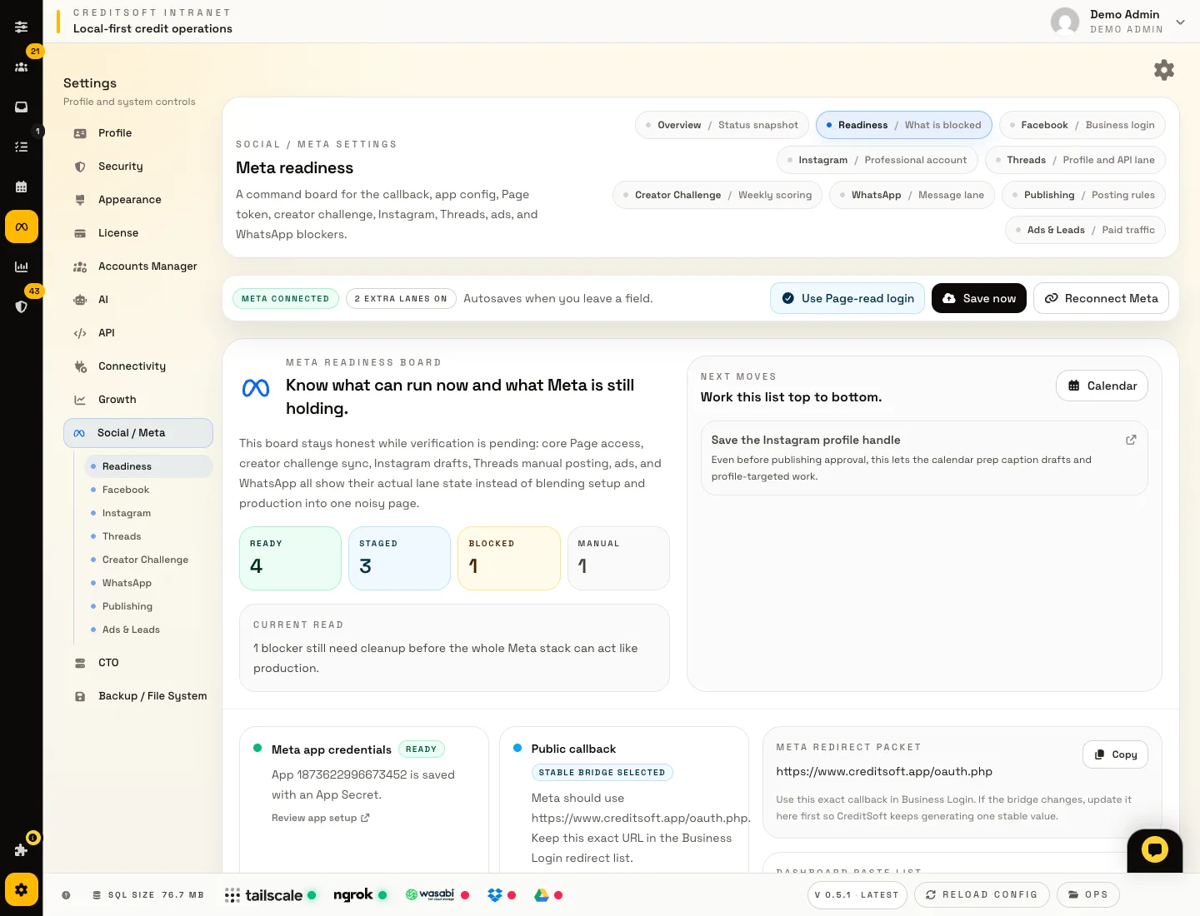Open the task list icon in left rail
Screen dimensions: 1200x916
click(x=22, y=147)
